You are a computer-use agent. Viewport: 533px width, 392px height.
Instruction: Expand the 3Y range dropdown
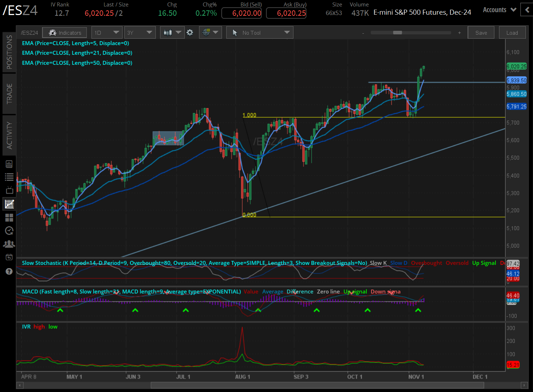point(140,32)
